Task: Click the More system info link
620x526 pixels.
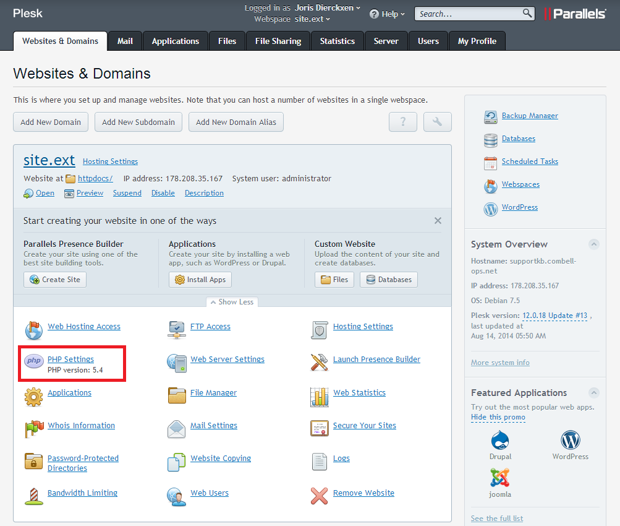Action: tap(500, 363)
